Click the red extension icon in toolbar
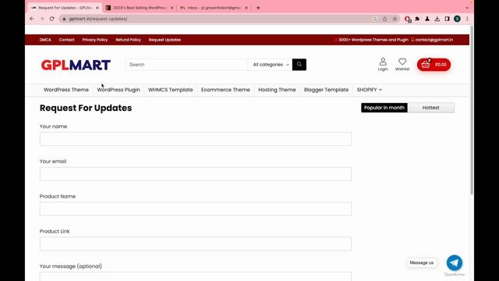 (407, 19)
